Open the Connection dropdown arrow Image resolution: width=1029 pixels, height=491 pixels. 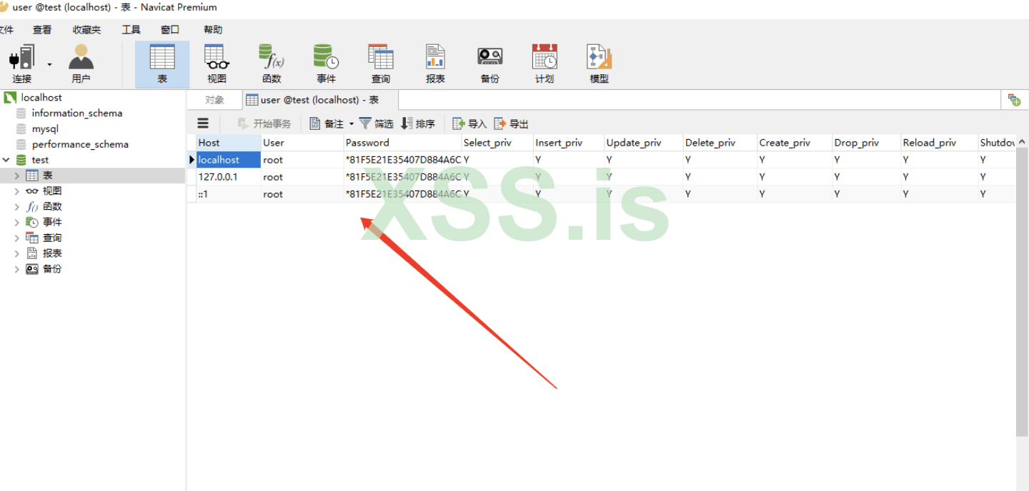tap(49, 64)
